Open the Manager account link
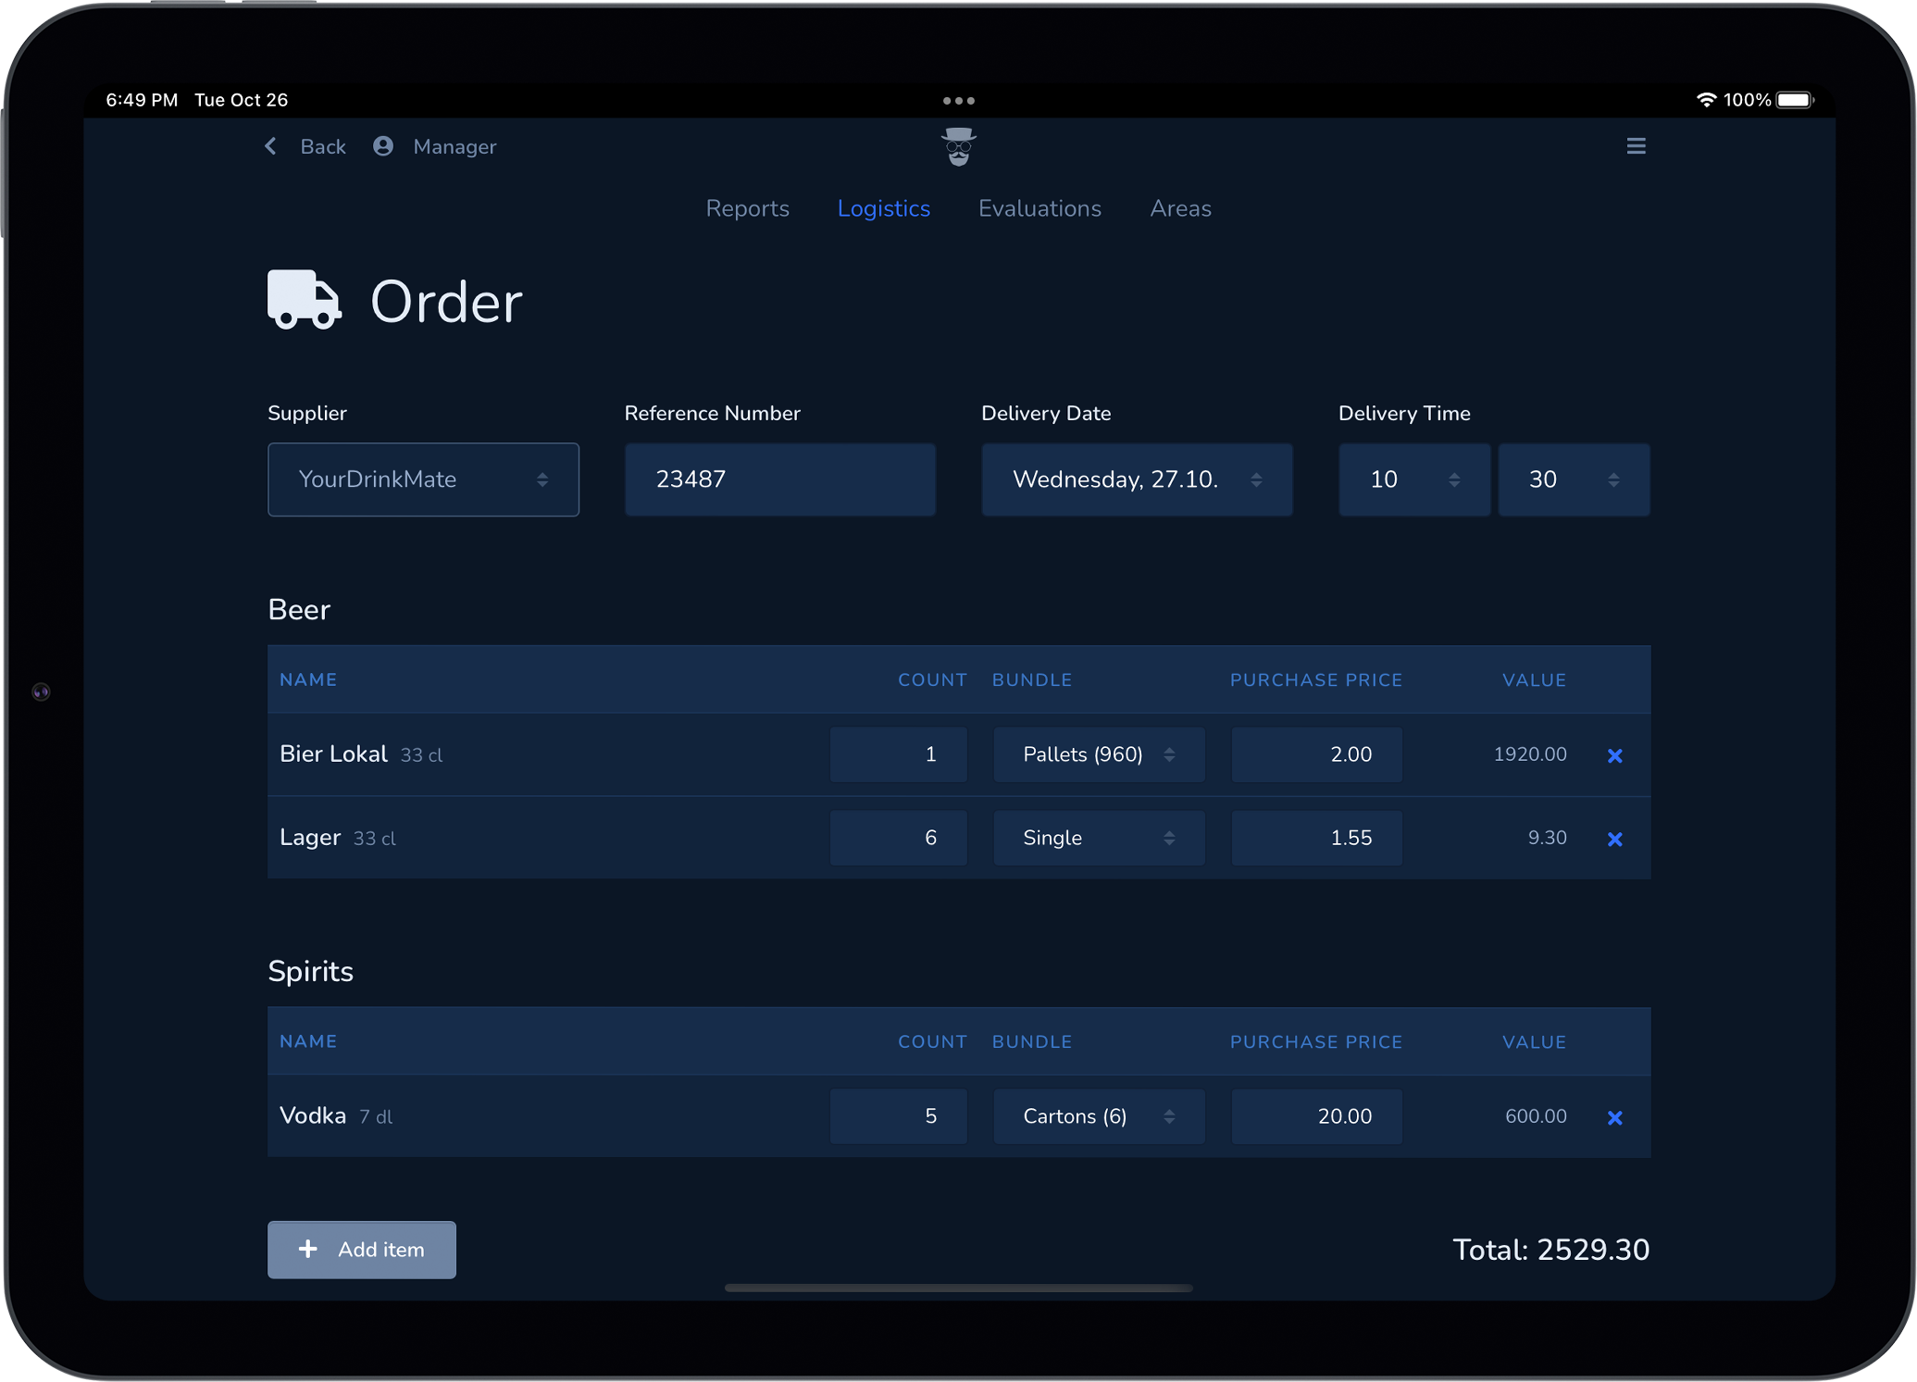 click(454, 146)
